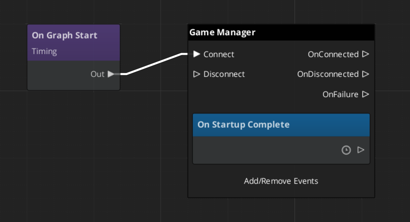Click the Out port arrow on On Graph Start
Viewport: 410px width, 222px height.
pyautogui.click(x=111, y=74)
